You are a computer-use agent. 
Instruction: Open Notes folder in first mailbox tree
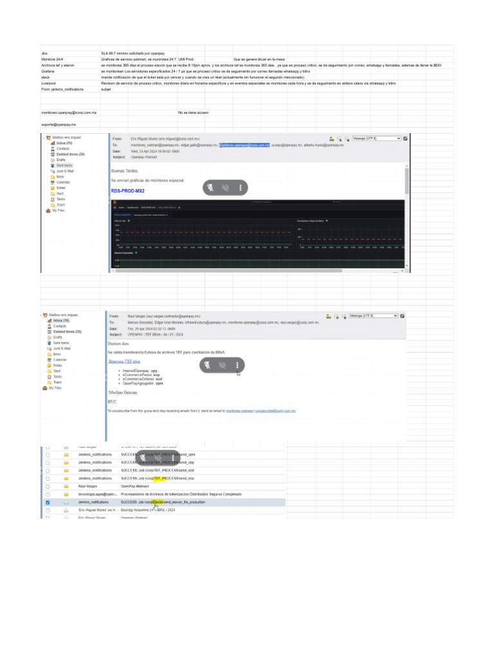pos(61,188)
